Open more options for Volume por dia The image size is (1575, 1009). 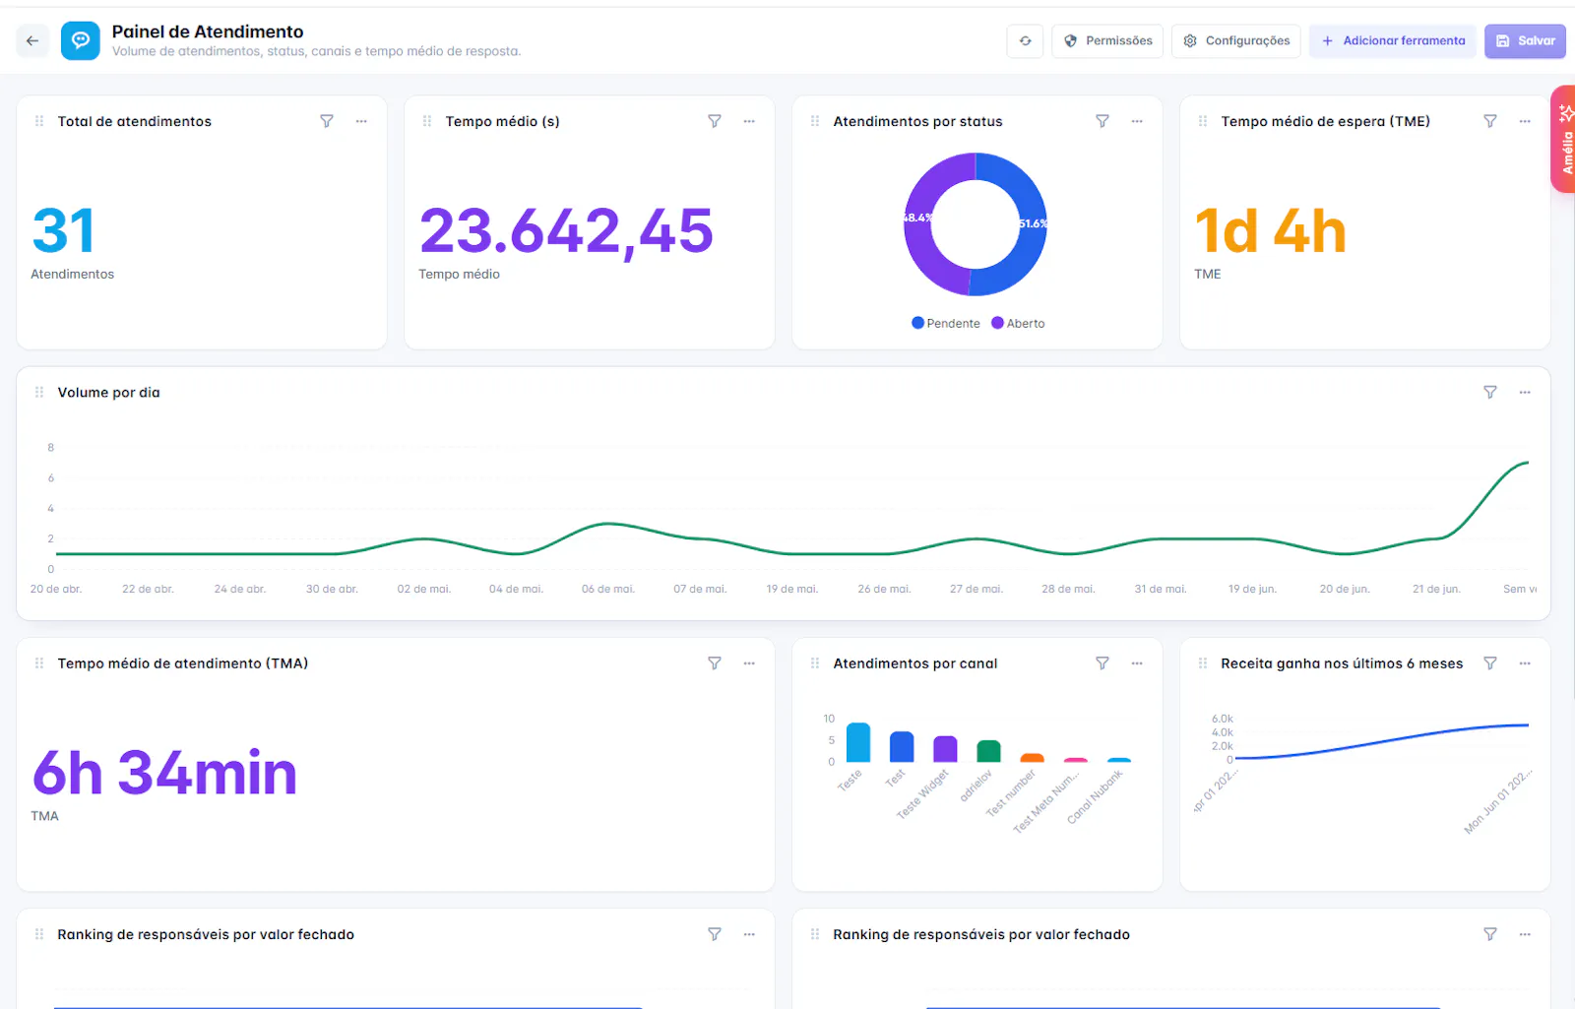point(1525,392)
